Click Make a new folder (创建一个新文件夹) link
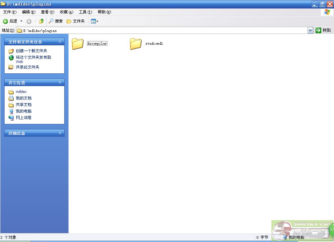334x242 pixels. (x=31, y=51)
